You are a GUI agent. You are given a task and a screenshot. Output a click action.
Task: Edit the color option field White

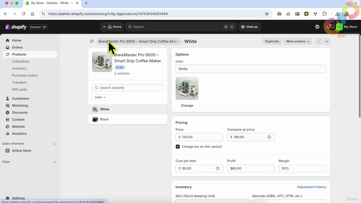251,69
